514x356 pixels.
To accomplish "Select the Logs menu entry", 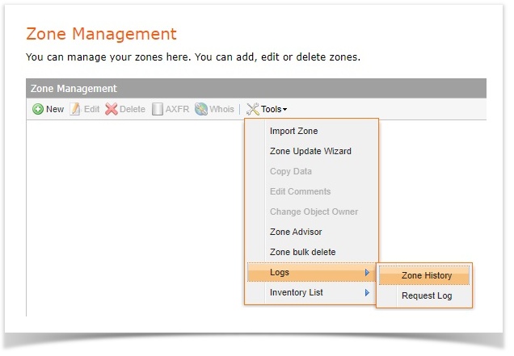I will coord(311,272).
